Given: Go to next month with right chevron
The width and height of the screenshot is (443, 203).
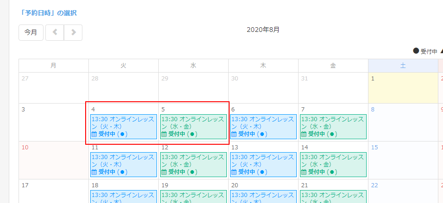Looking at the screenshot, I should (x=73, y=32).
